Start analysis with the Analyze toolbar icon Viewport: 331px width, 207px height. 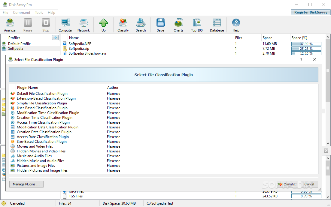pyautogui.click(x=10, y=22)
